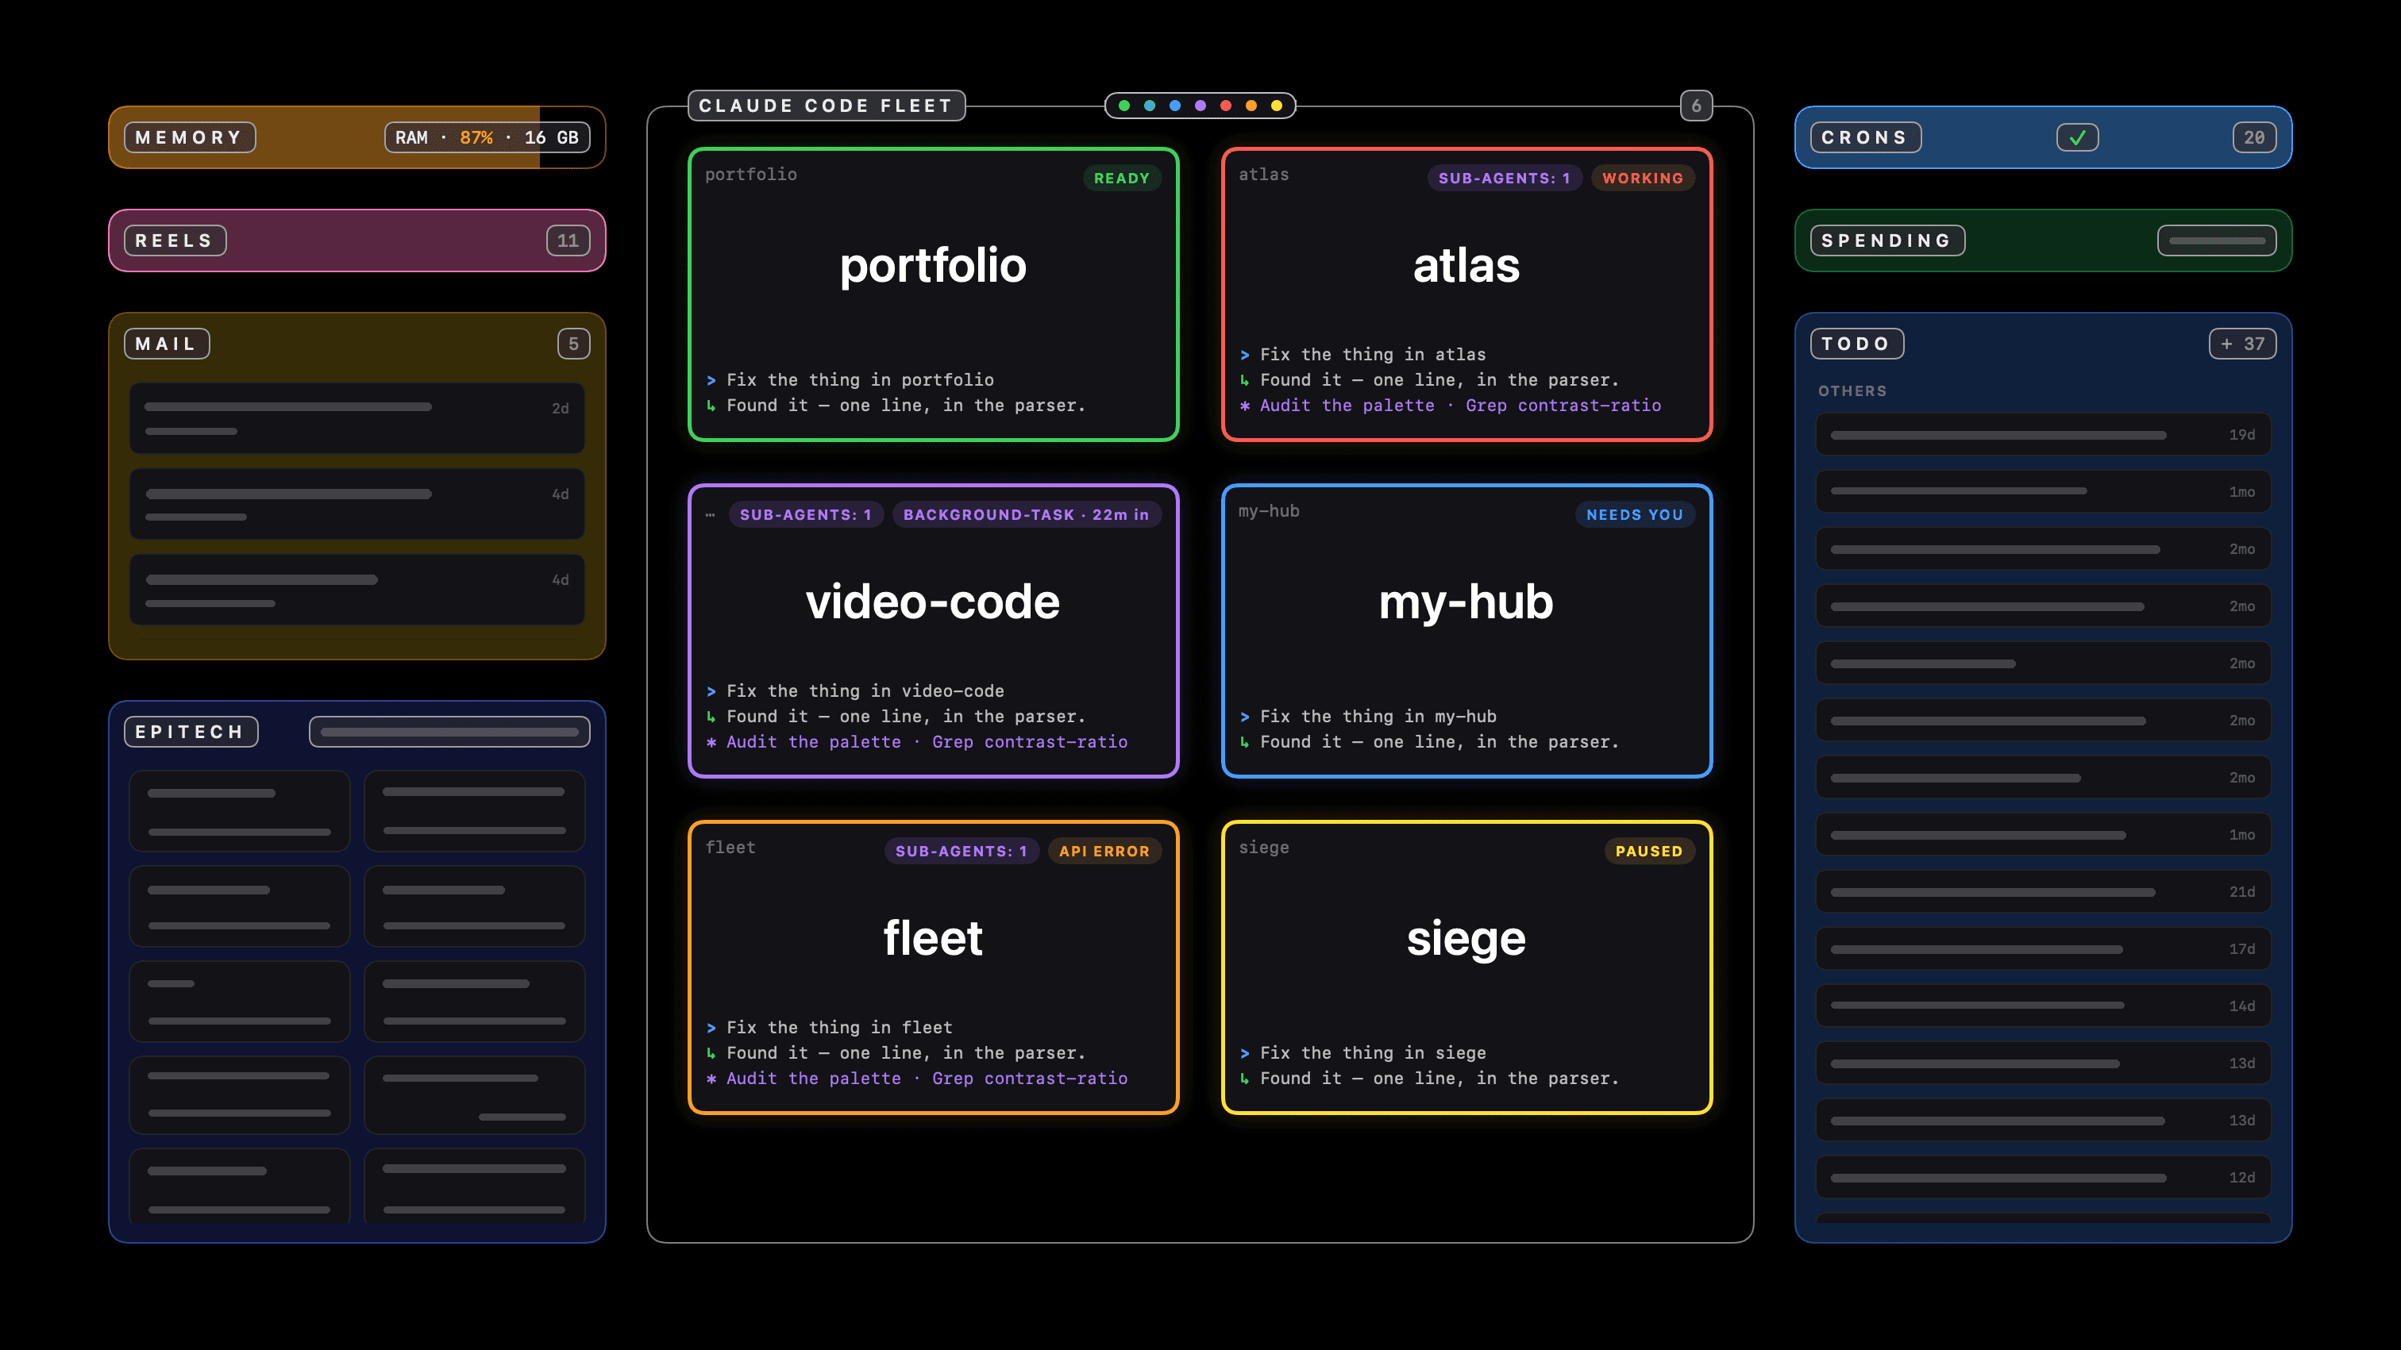Click the NEEDS YOU badge on my-hub
Viewport: 2401px width, 1350px height.
[x=1635, y=514]
